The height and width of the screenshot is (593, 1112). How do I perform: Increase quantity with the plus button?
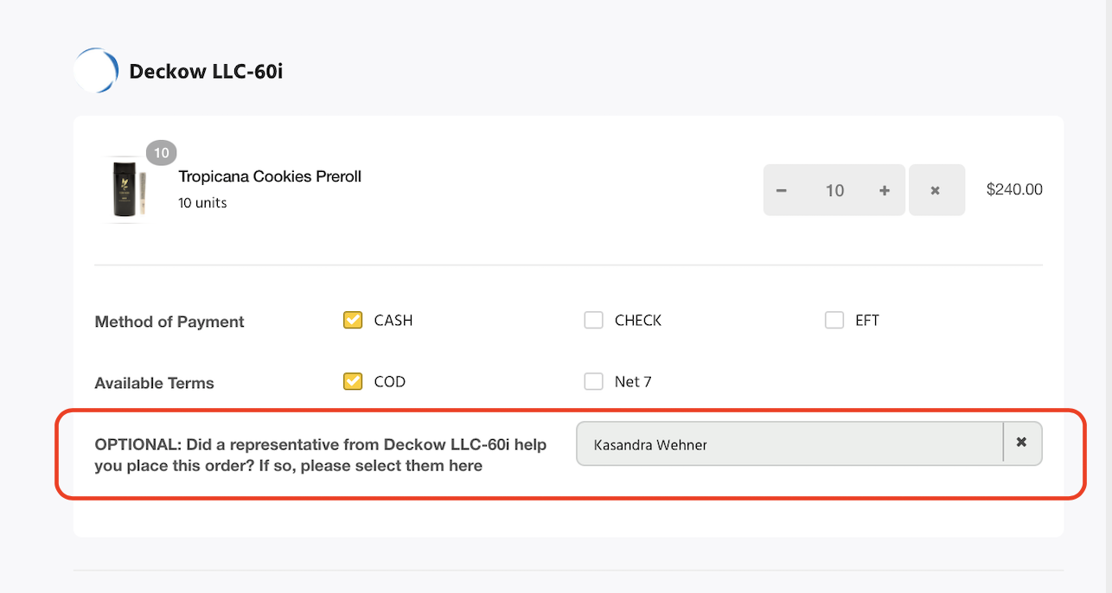[x=884, y=190]
